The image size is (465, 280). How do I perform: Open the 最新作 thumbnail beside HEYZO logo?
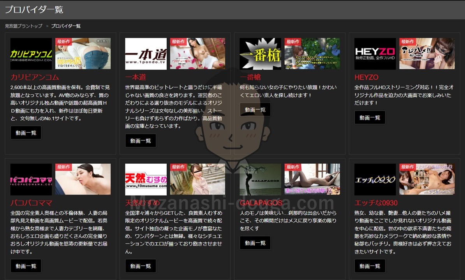click(x=427, y=54)
